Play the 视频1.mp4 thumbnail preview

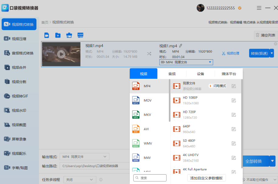[x=61, y=54]
